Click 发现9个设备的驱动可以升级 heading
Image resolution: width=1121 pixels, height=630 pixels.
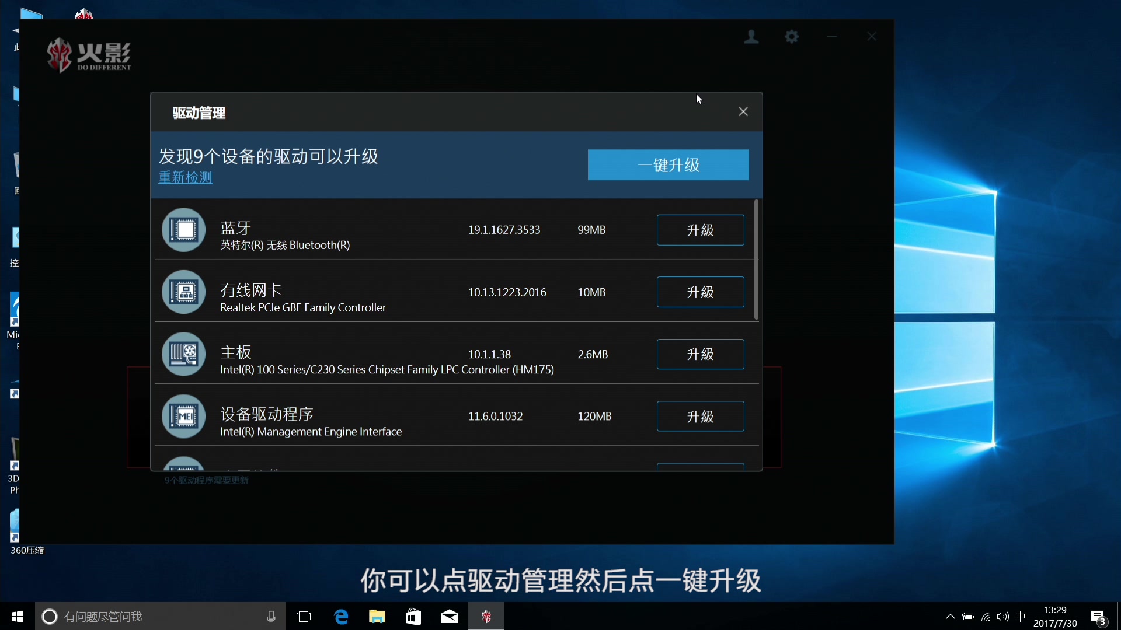(x=269, y=156)
